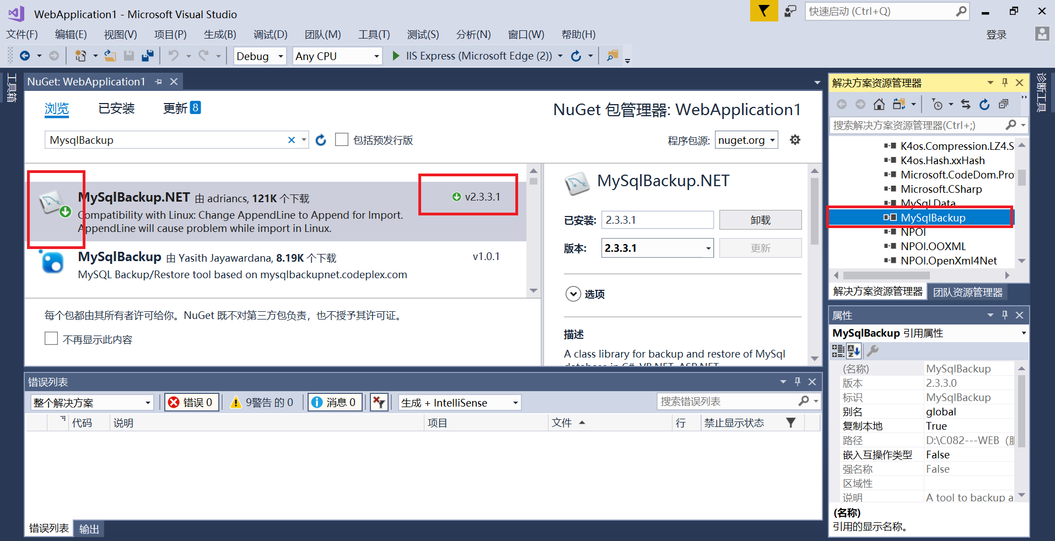
Task: Expand the Options section in package details
Action: (x=573, y=294)
